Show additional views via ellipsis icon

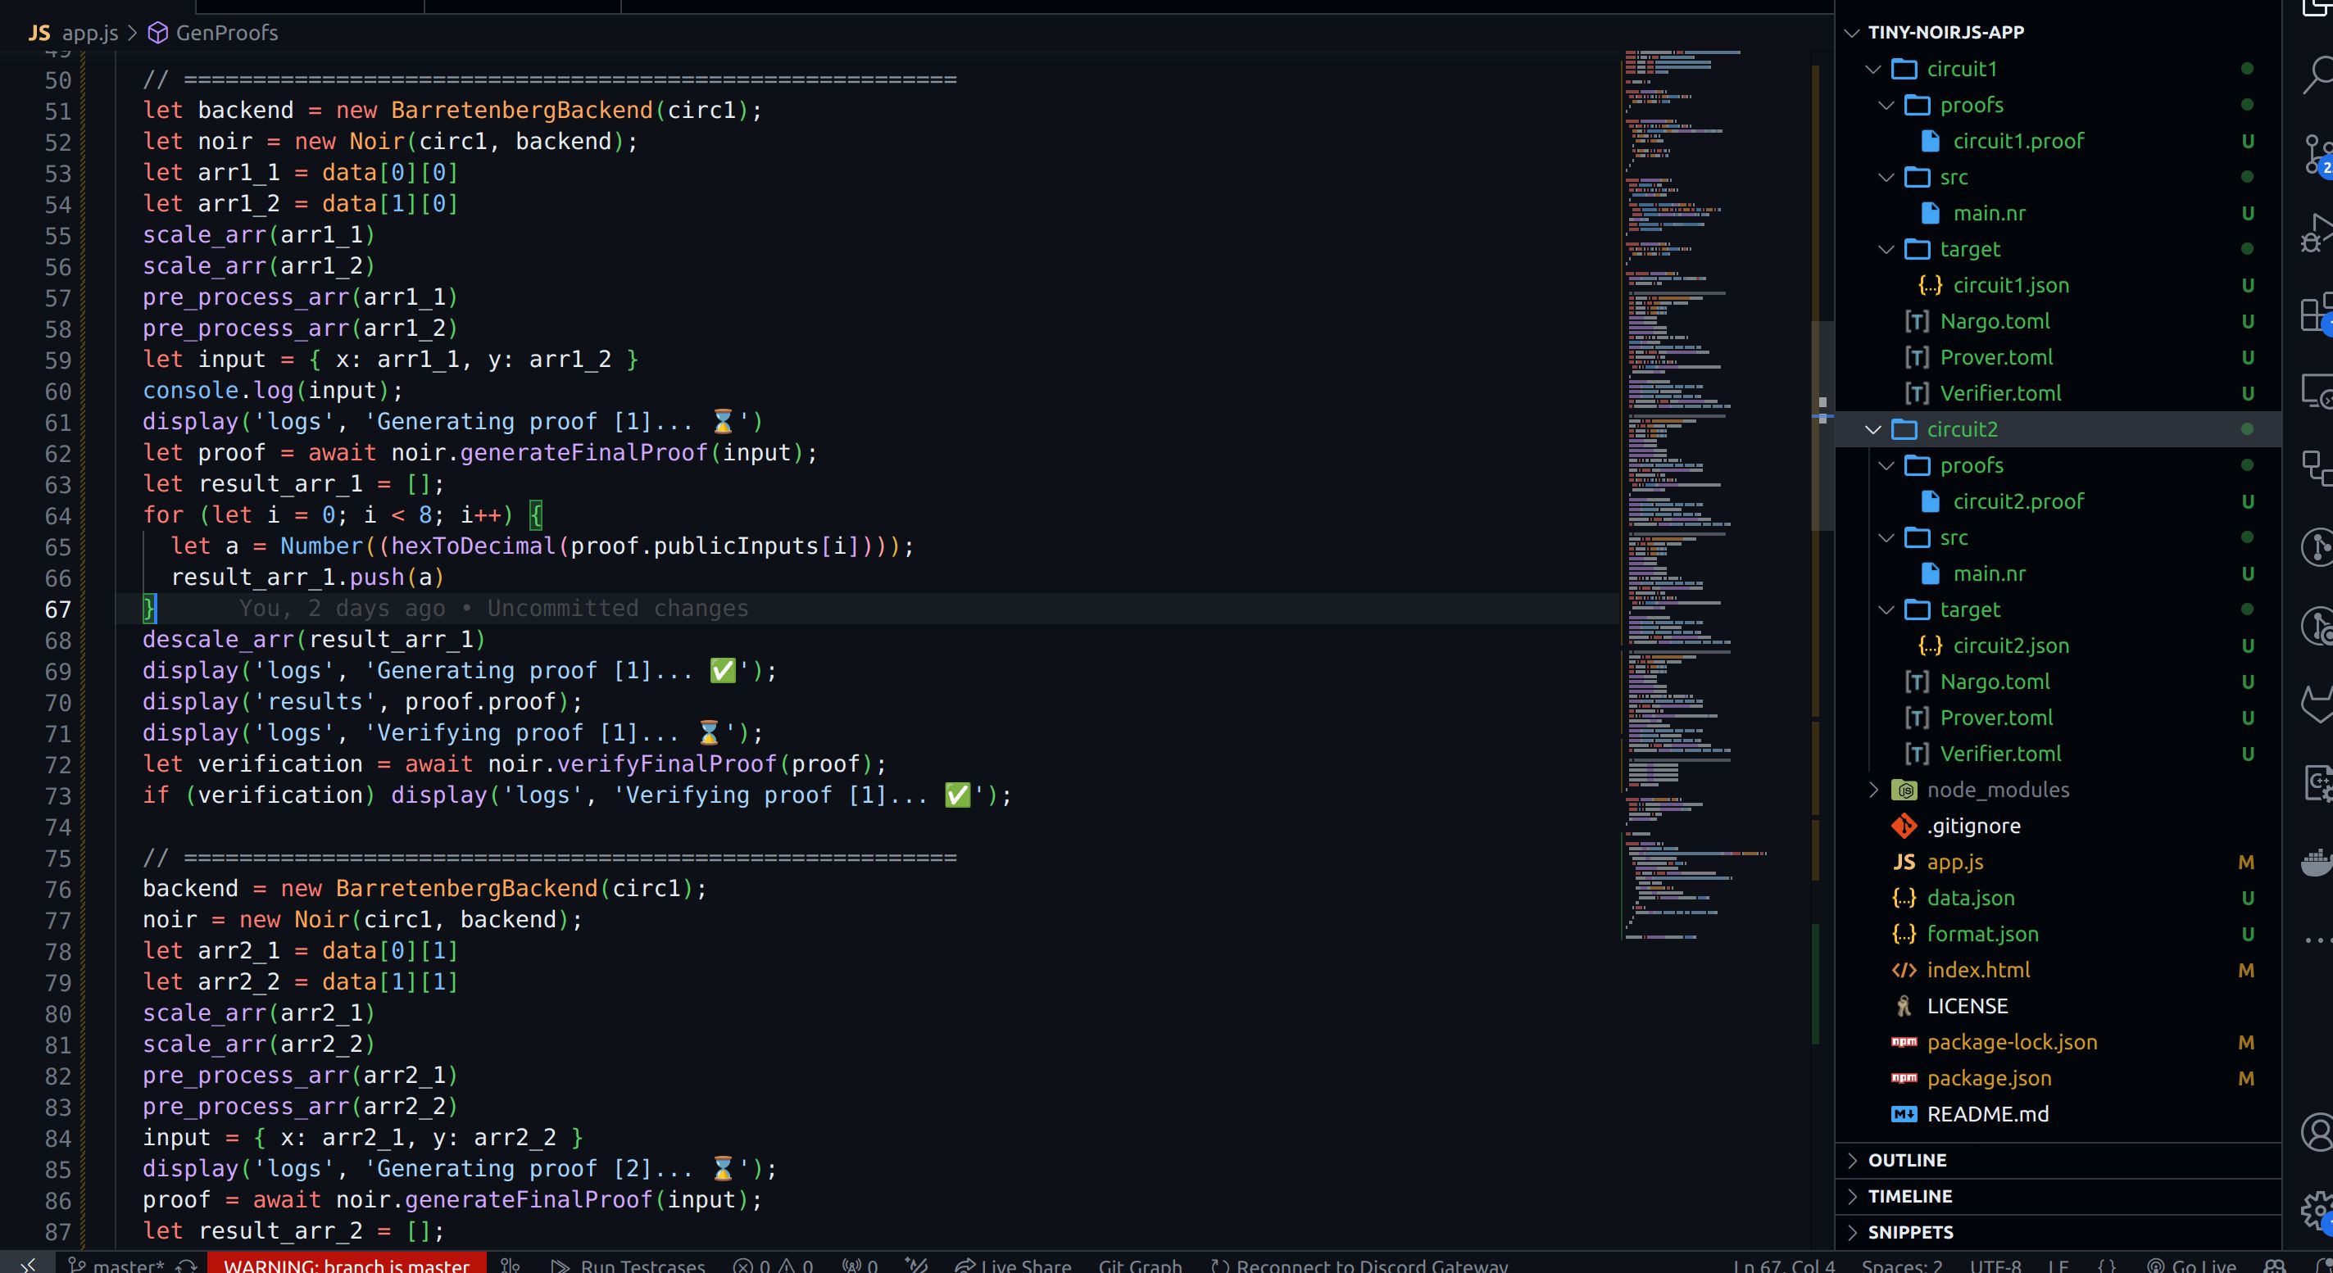pyautogui.click(x=2317, y=940)
